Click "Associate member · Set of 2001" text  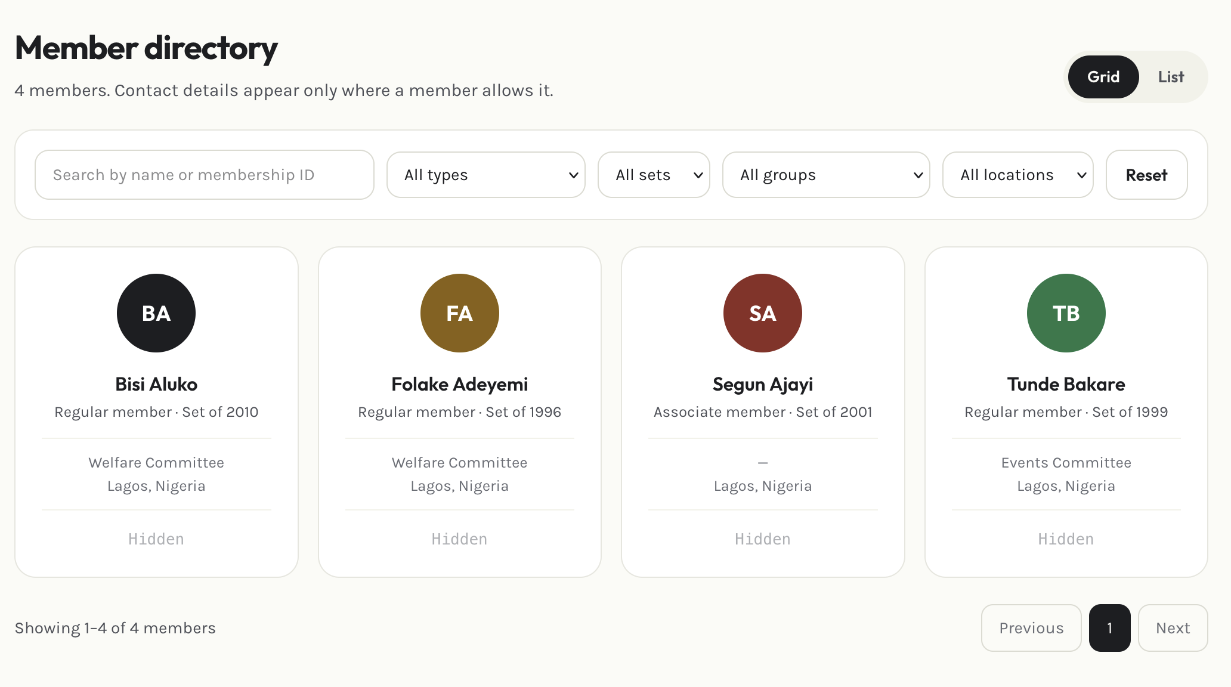763,412
